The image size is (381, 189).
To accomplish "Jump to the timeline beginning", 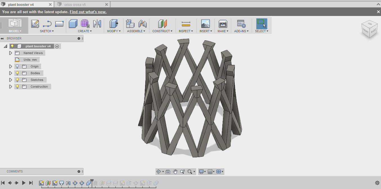I will click(3, 183).
